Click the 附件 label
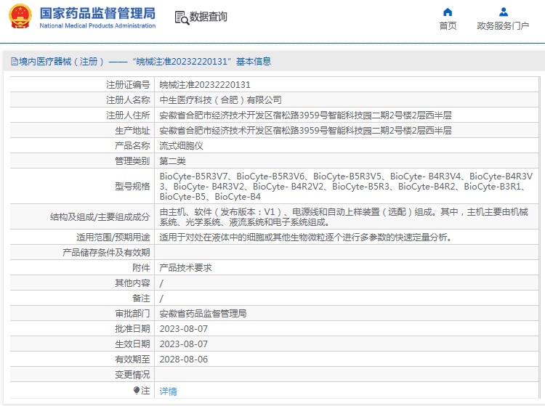The height and width of the screenshot is (406, 545). tap(141, 268)
